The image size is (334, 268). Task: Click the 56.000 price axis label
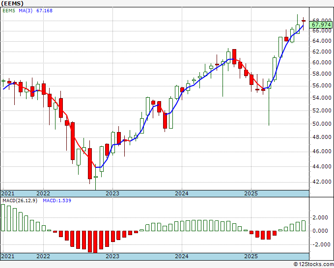click(x=322, y=85)
